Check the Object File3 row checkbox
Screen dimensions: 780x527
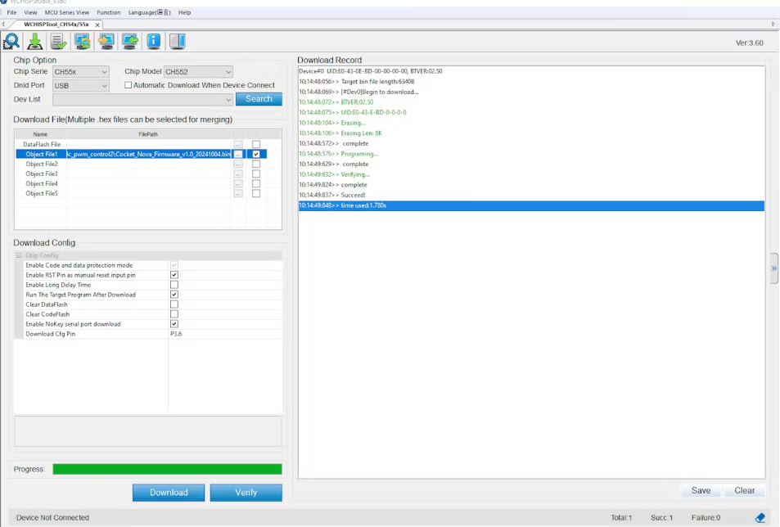click(256, 174)
